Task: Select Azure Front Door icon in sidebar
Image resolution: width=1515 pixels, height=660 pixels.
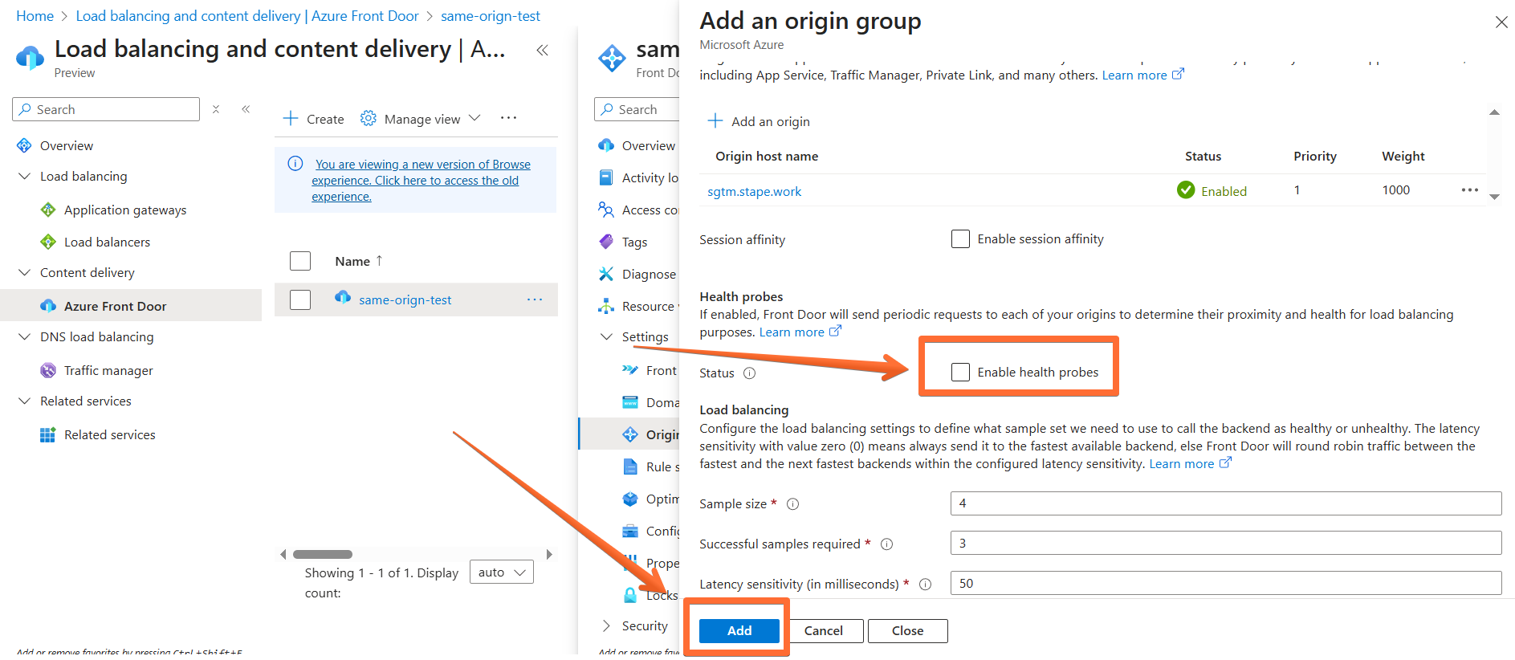Action: pos(48,306)
